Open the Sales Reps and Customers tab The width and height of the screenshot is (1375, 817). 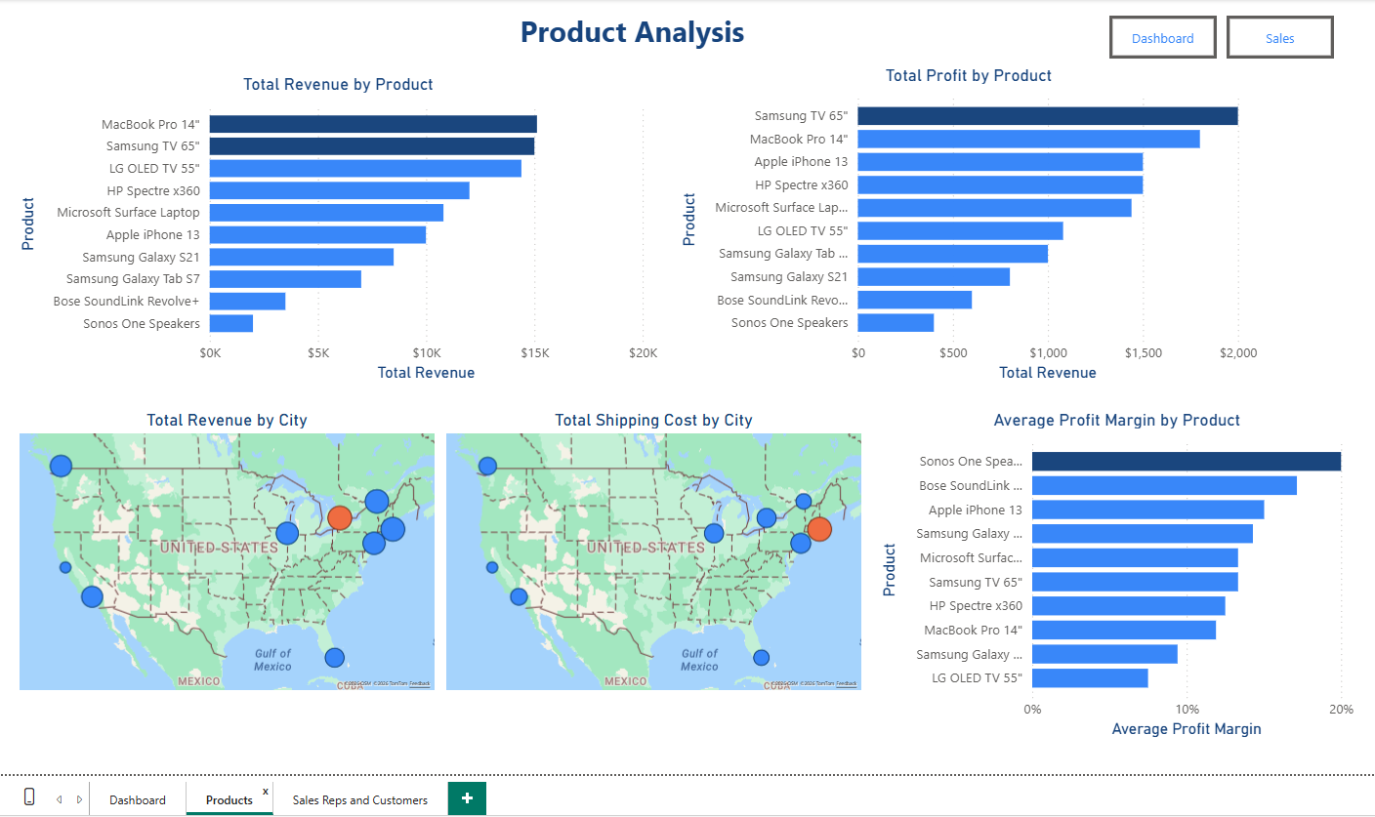point(360,799)
